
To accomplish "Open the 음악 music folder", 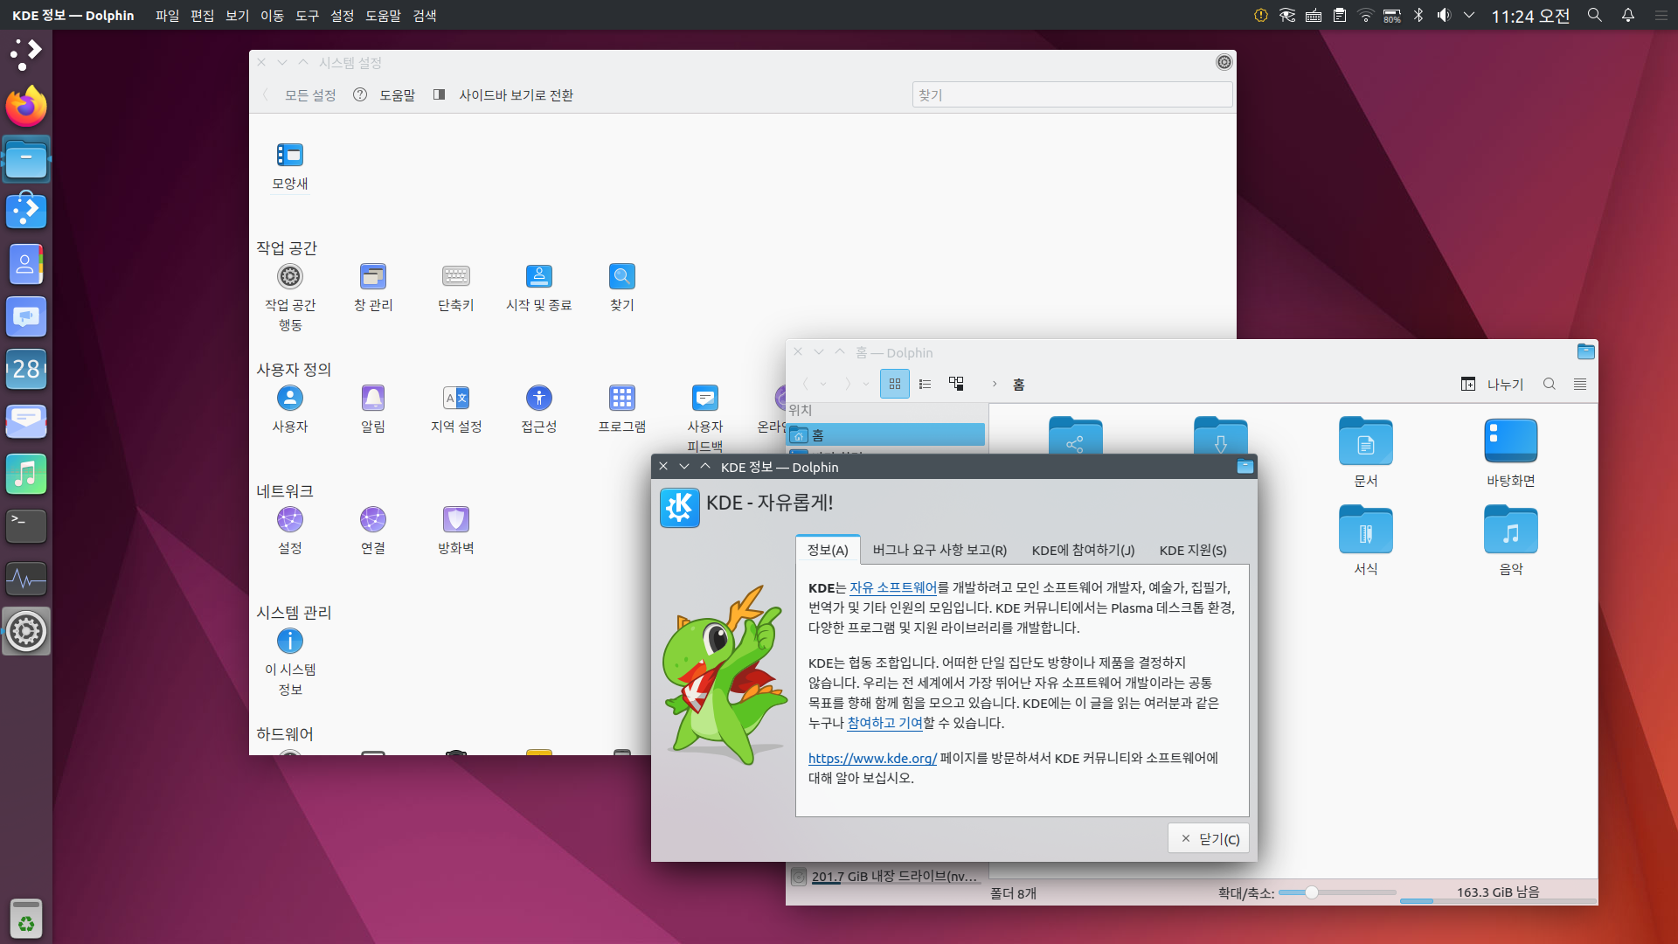I will click(1510, 531).
